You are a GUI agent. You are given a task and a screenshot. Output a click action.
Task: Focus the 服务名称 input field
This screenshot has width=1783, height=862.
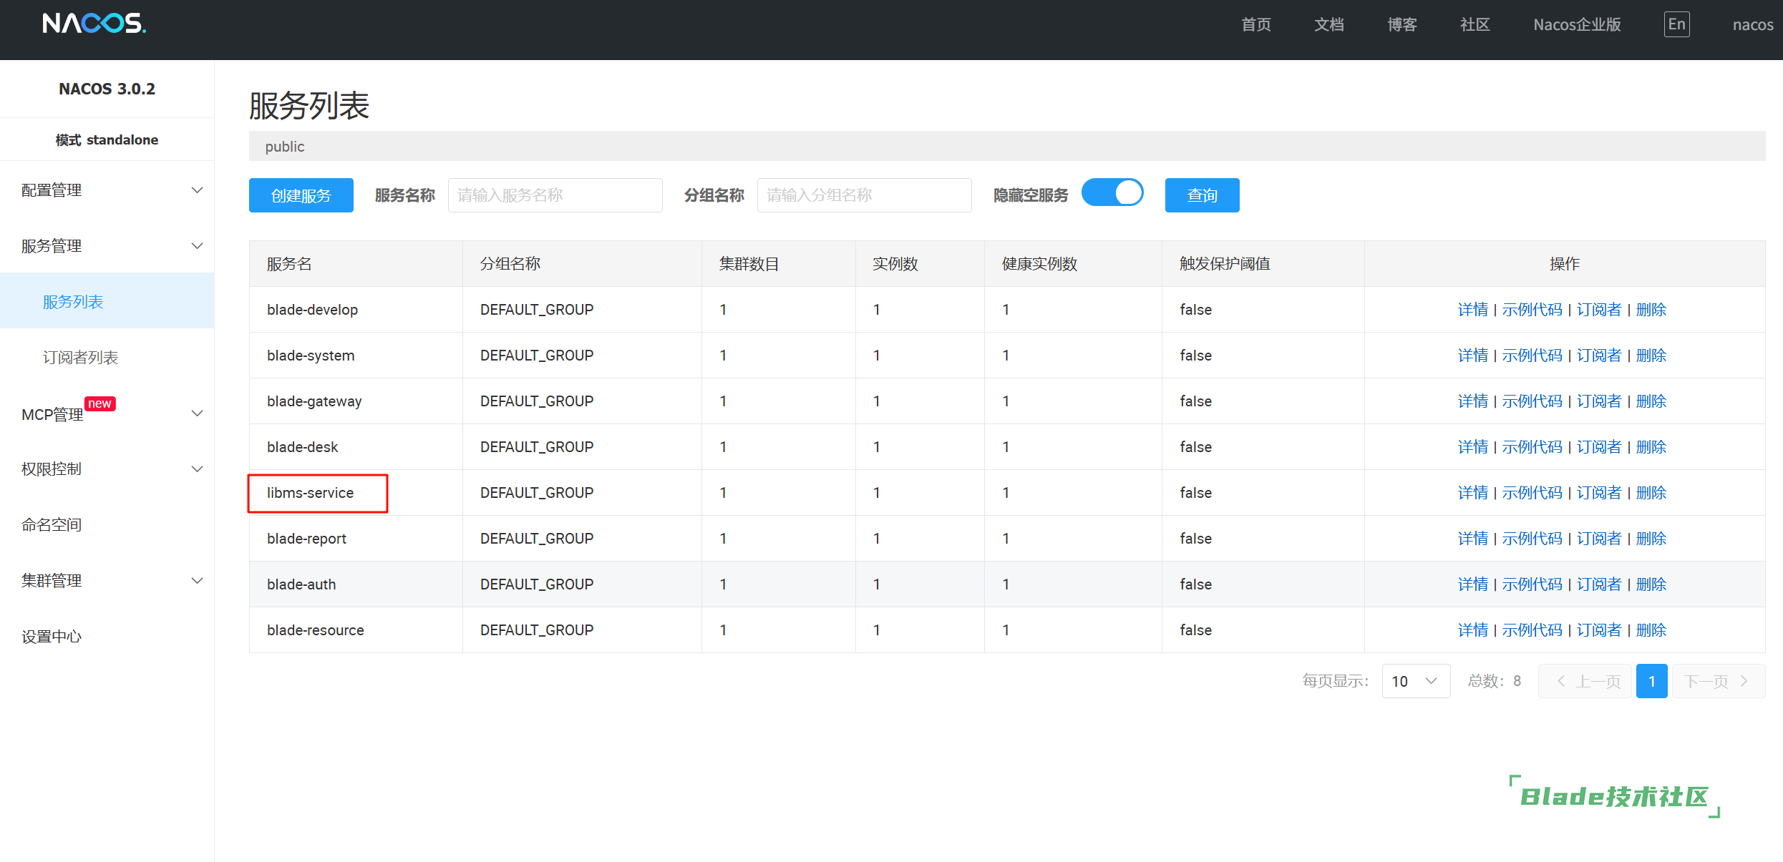point(555,195)
